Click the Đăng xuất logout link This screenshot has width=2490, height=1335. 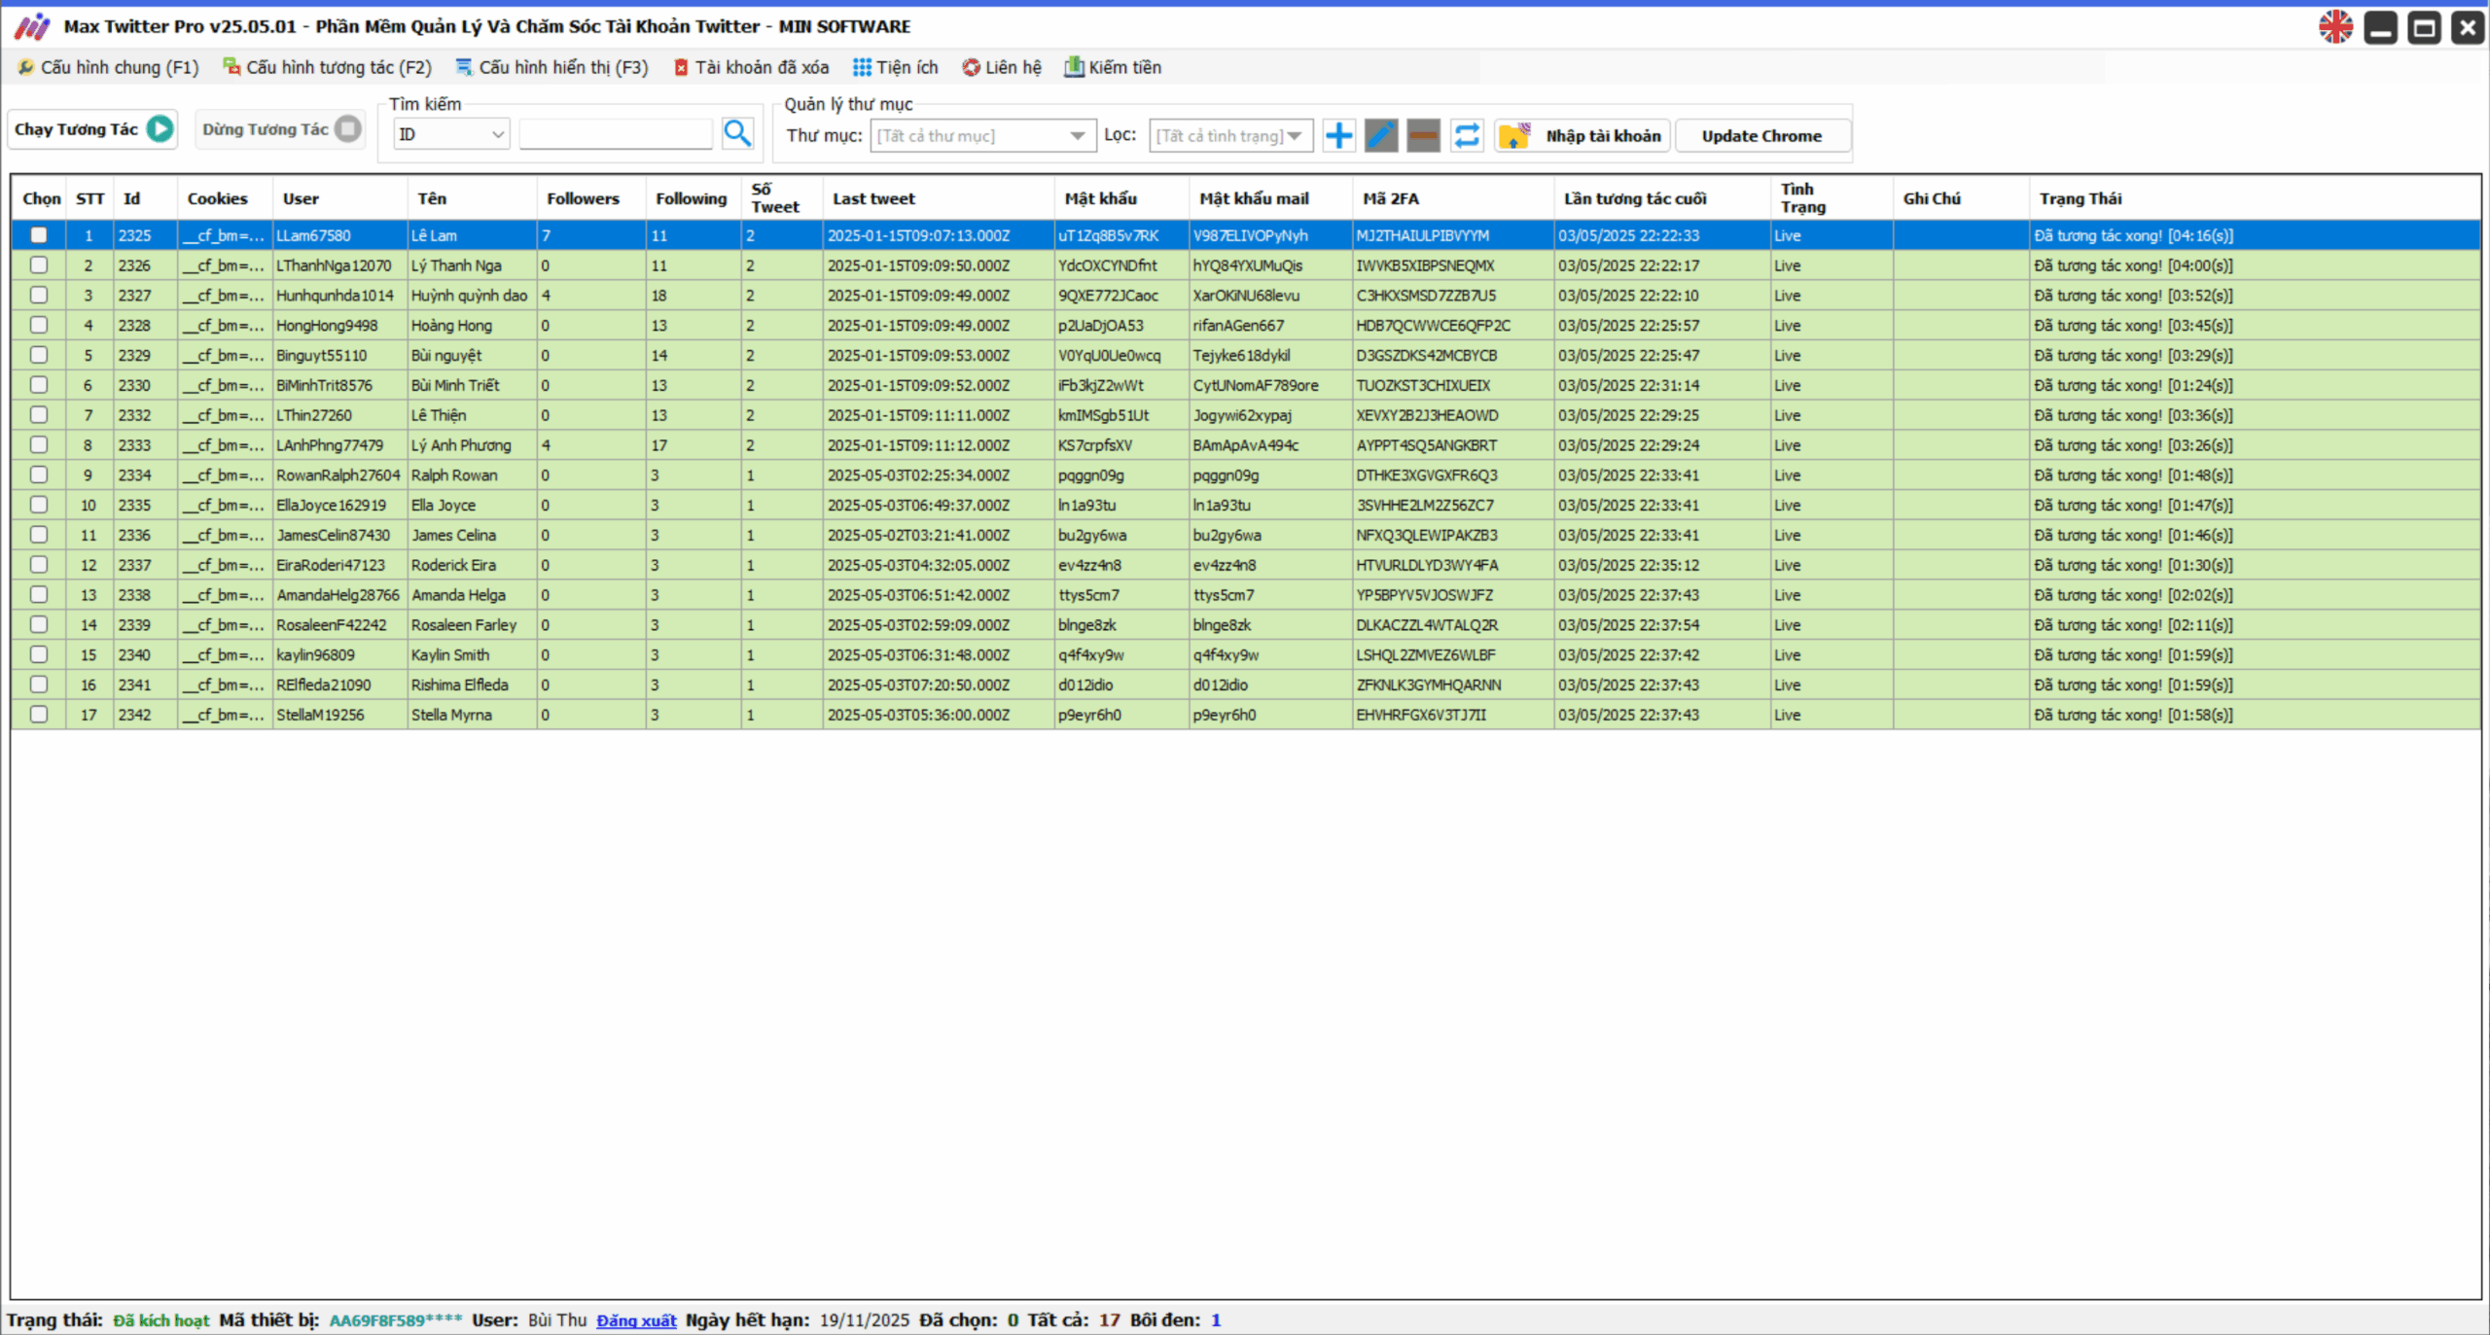636,1319
